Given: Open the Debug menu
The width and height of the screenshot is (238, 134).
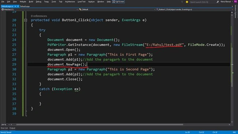Looking at the screenshot, I should pos(38,2).
